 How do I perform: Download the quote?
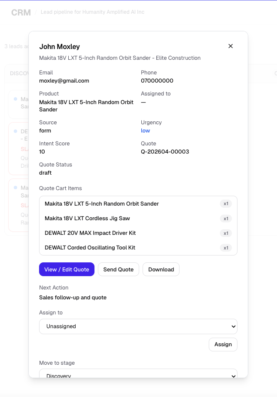161,269
